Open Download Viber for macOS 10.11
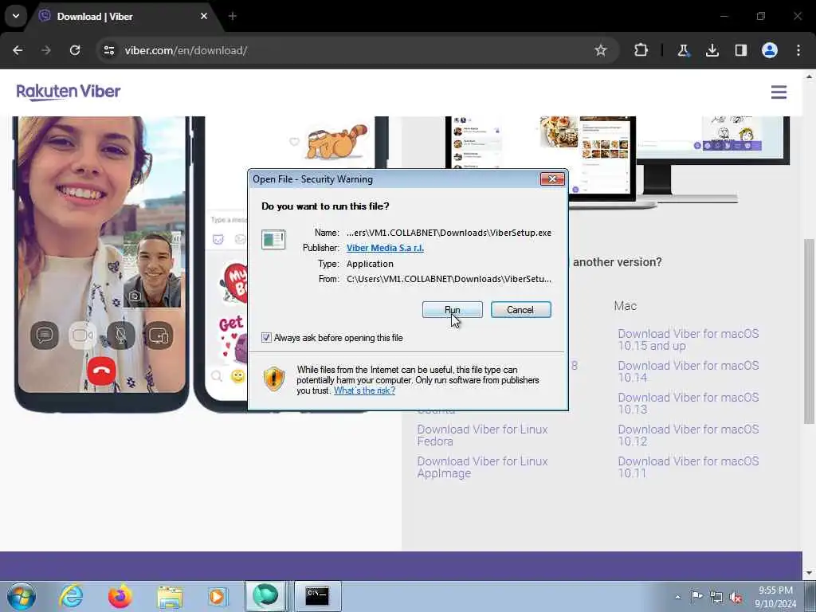This screenshot has width=816, height=612. pos(688,467)
